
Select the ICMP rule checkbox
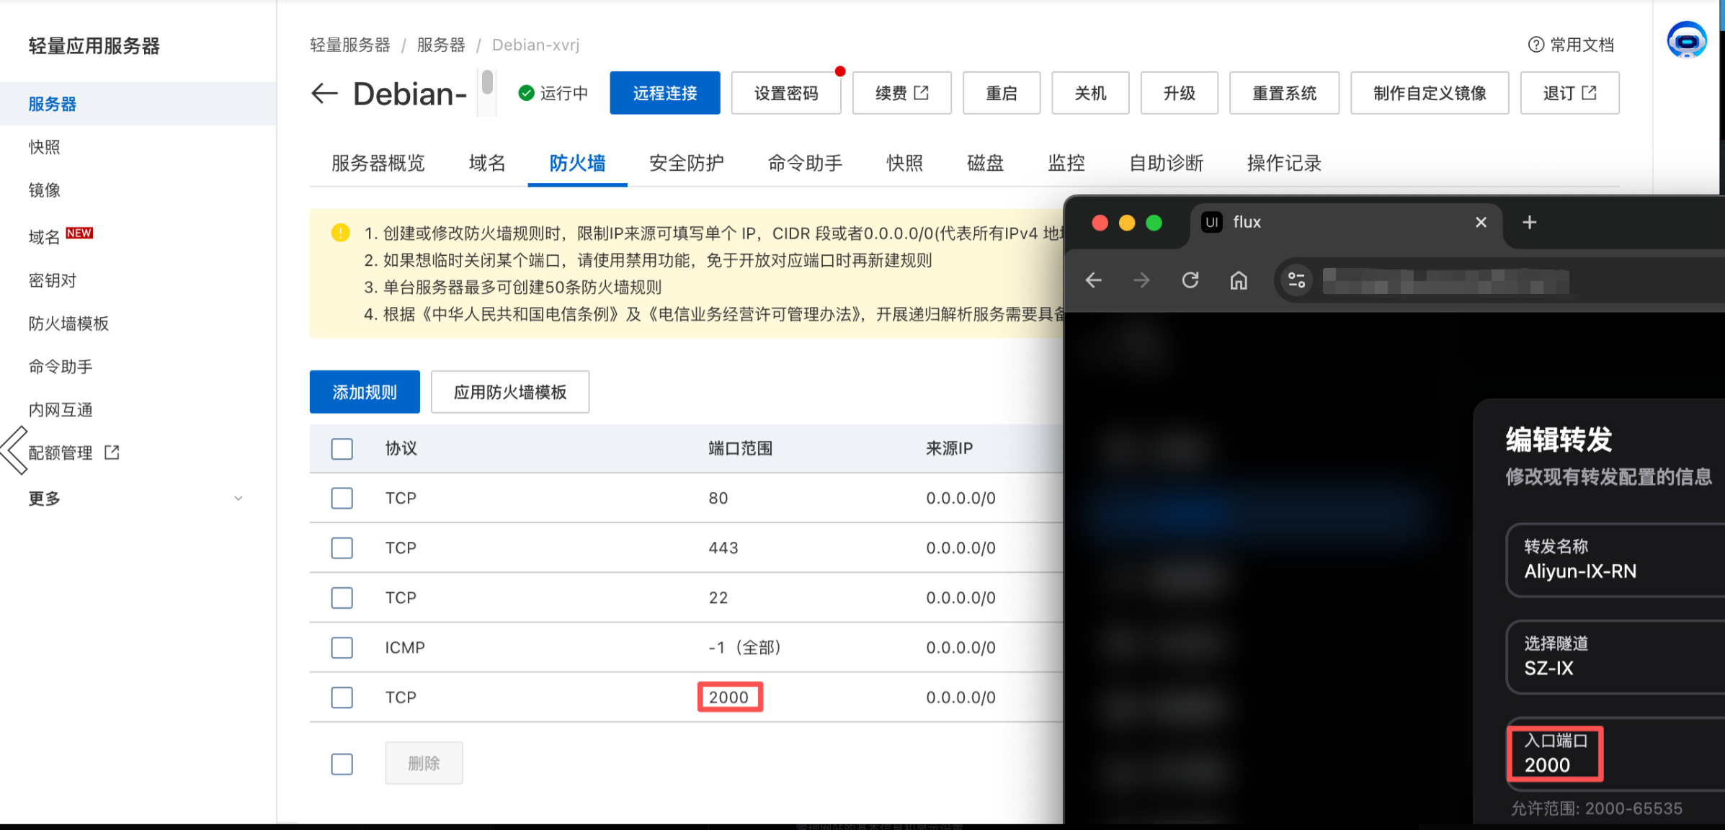pos(342,647)
